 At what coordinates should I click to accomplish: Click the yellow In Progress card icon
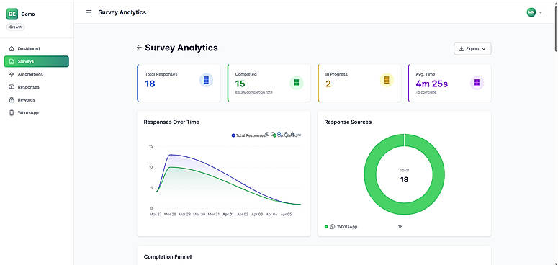click(387, 81)
